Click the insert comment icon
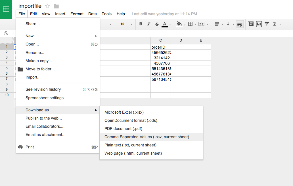Image resolution: width=293 pixels, height=186 pixels. coord(251,24)
